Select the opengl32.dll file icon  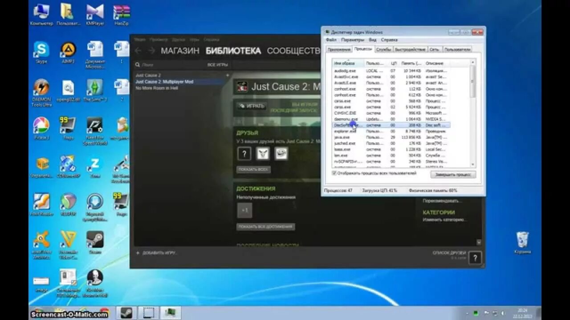68,91
